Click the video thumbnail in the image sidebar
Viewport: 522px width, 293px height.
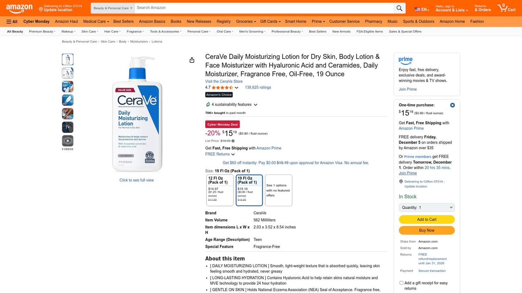point(67,140)
